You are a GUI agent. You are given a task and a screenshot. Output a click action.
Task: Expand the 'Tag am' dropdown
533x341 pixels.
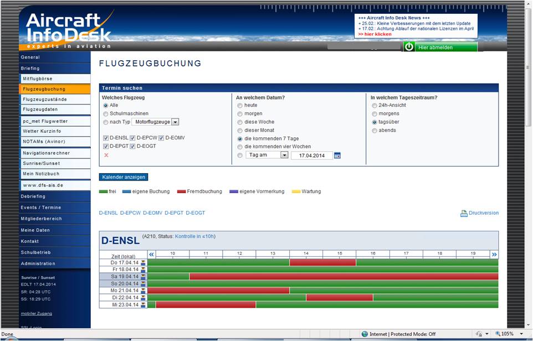[x=284, y=155]
